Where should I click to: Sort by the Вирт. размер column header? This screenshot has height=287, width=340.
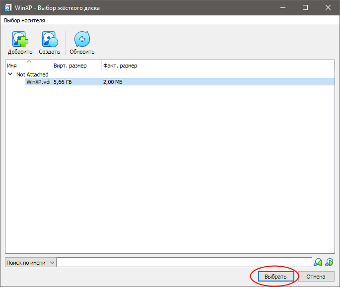coord(77,66)
